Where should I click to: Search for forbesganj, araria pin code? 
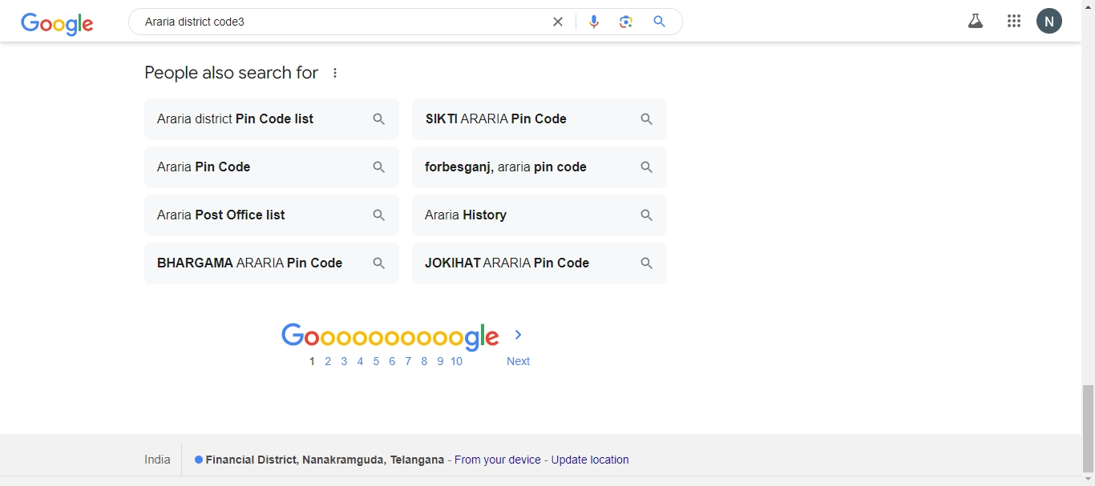coord(539,167)
